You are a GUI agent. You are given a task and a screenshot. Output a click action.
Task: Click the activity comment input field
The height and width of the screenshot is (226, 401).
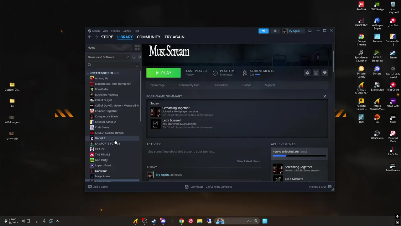point(204,152)
